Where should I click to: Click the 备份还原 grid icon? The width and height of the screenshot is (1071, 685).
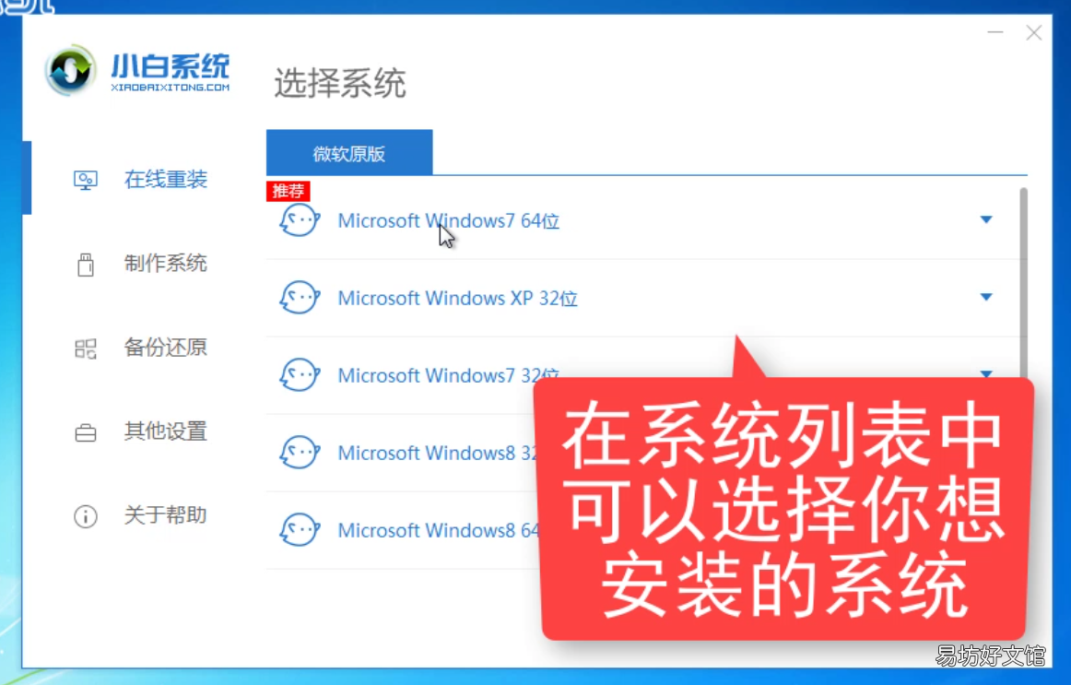click(86, 348)
